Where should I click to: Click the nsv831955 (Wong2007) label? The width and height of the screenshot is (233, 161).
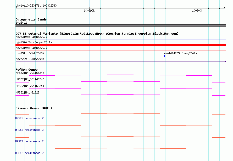coord(31,37)
